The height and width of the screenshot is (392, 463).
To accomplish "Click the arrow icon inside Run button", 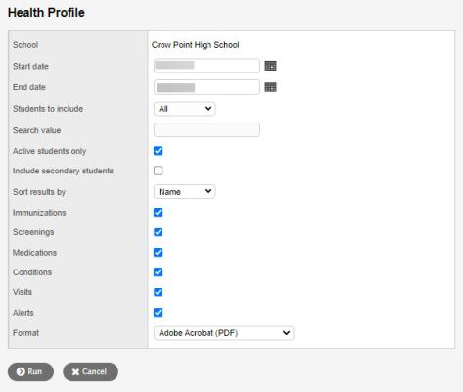I will (x=21, y=371).
